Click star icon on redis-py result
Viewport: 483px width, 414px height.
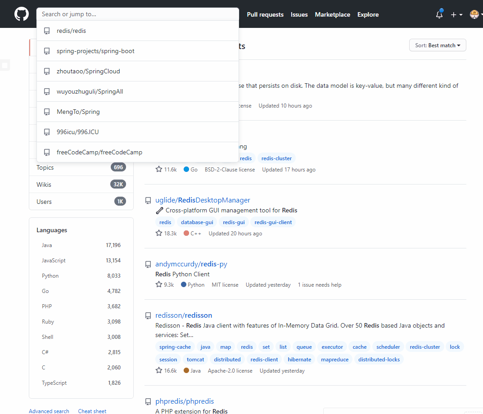click(x=159, y=285)
